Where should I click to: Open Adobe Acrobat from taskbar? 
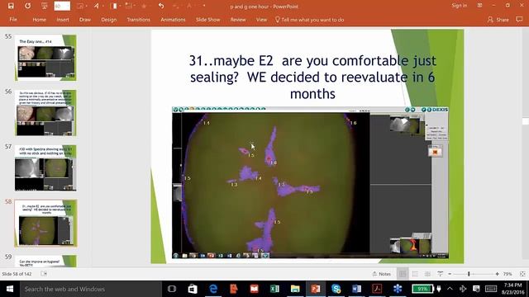point(377,289)
